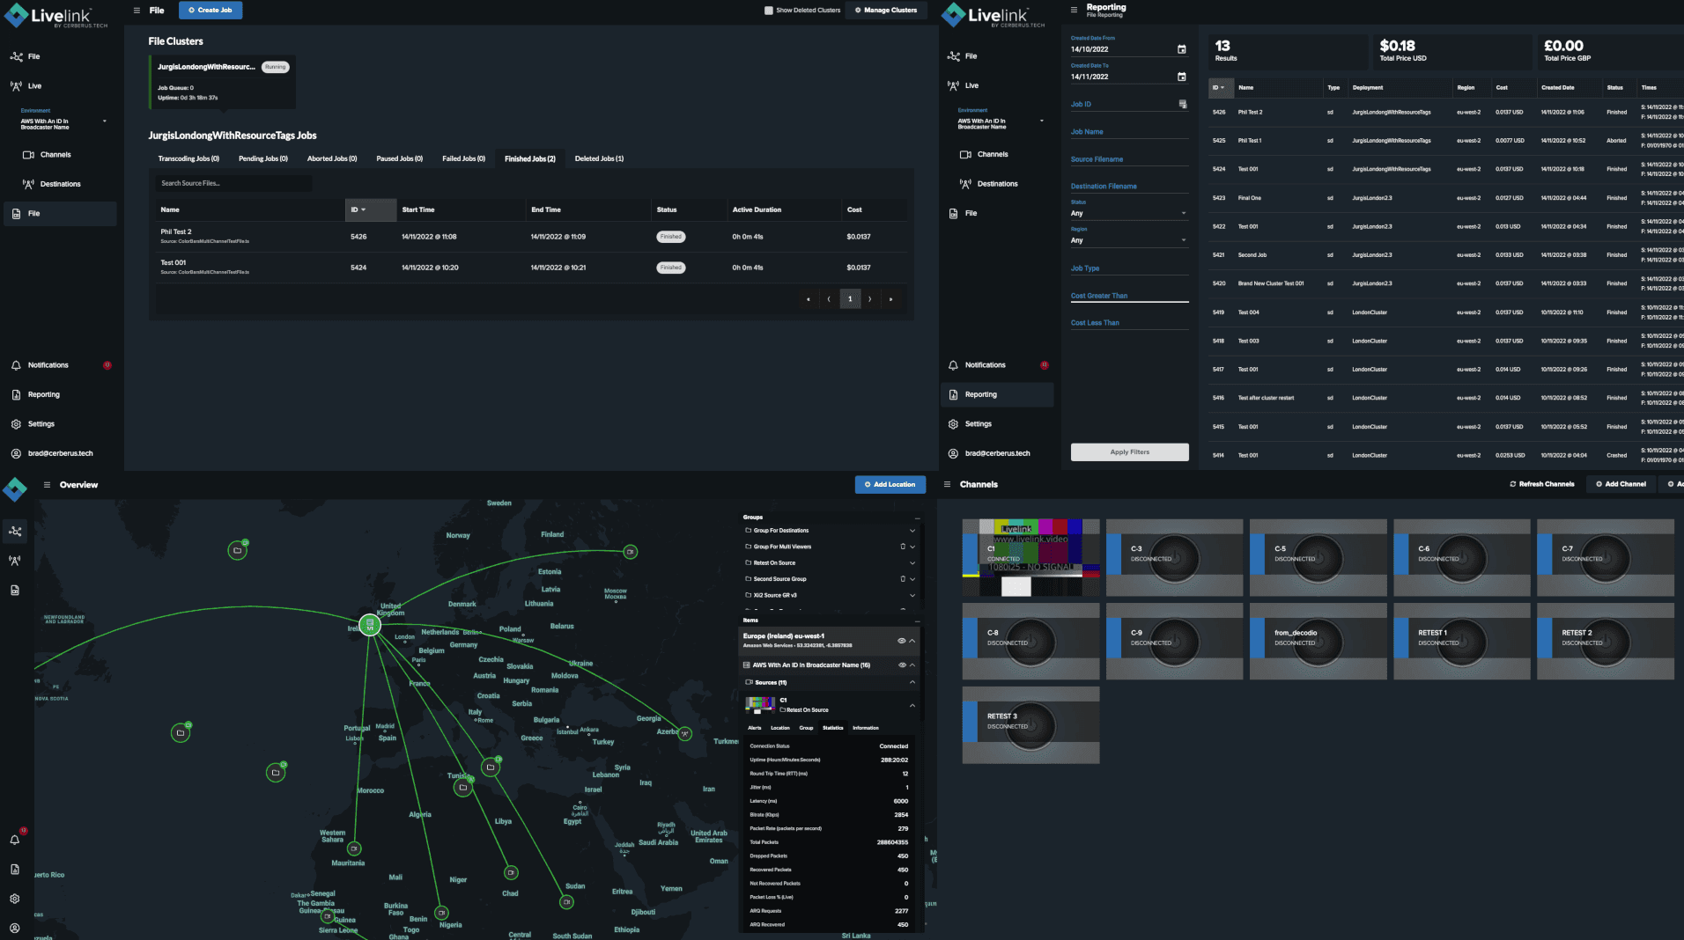The image size is (1684, 940).
Task: Open the notifications bell in Overview sidebar
Action: 15,840
